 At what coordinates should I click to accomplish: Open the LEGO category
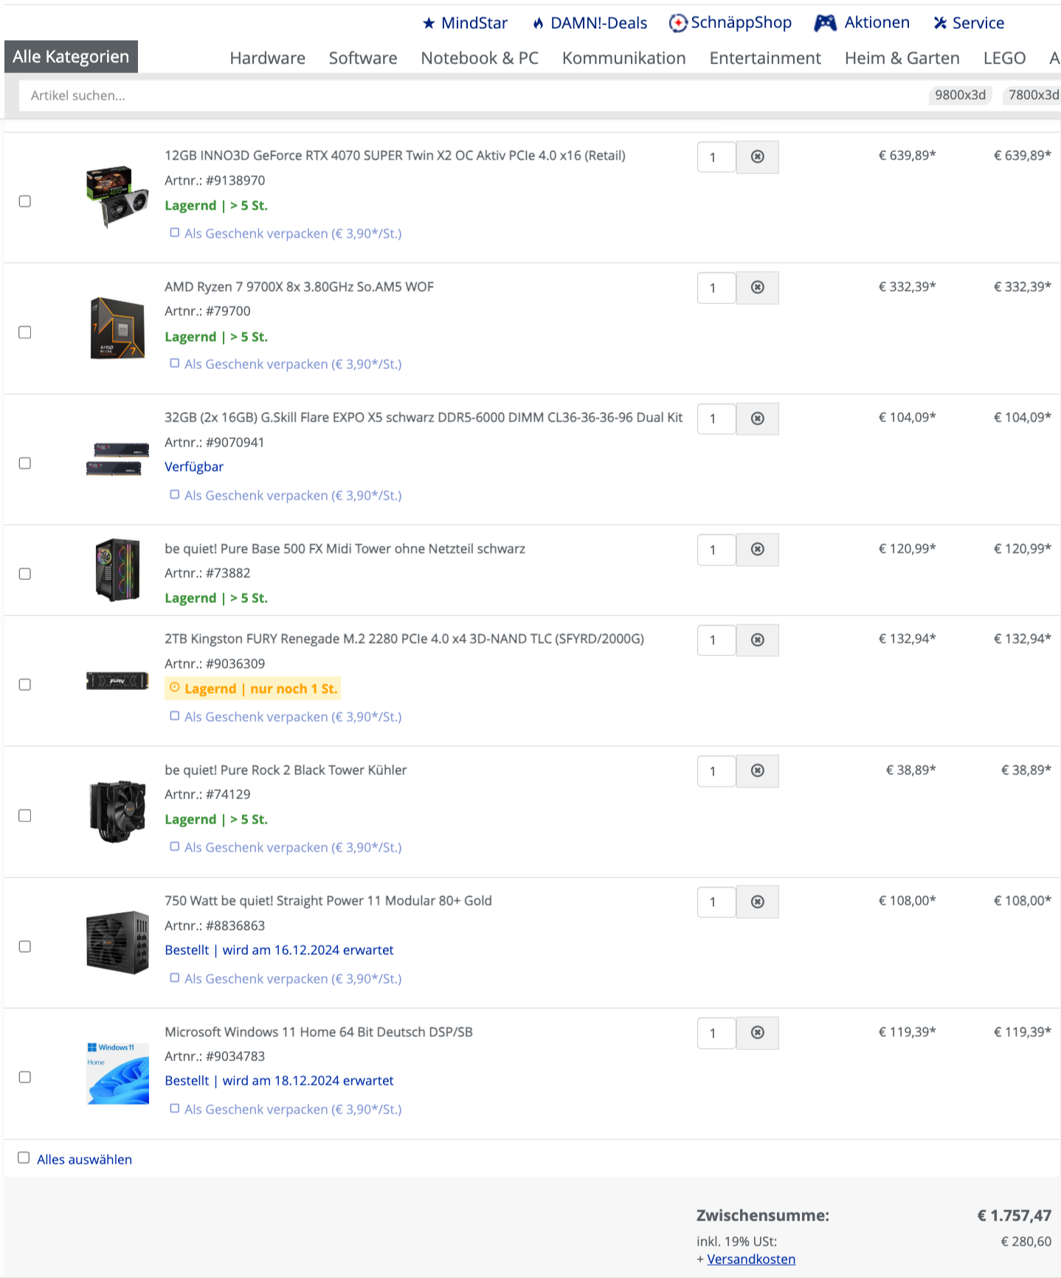click(1004, 58)
